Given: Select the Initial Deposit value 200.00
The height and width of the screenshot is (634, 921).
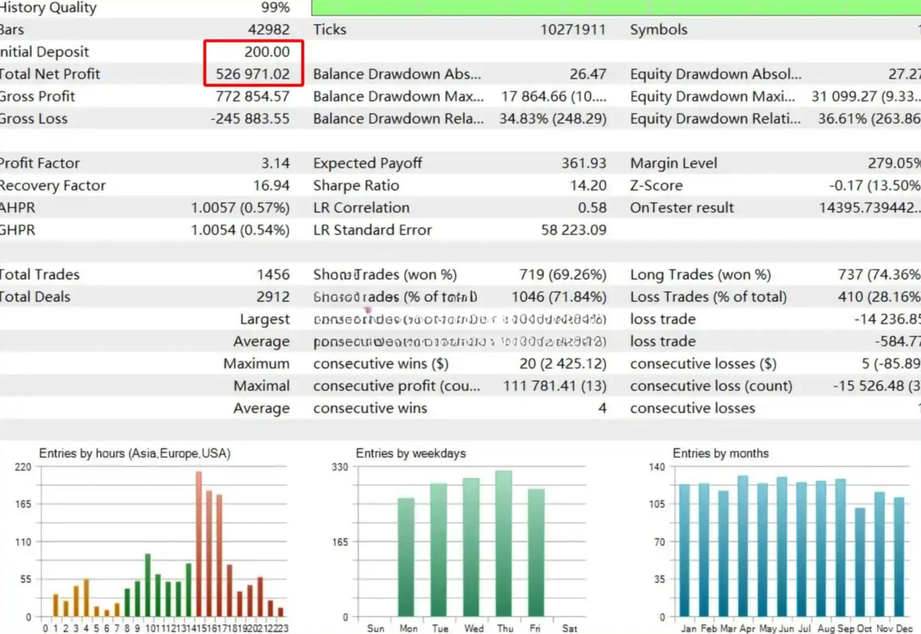Looking at the screenshot, I should pyautogui.click(x=267, y=52).
